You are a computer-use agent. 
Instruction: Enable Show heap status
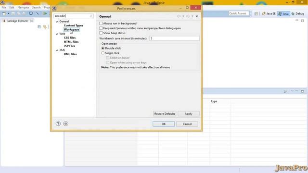pyautogui.click(x=101, y=33)
